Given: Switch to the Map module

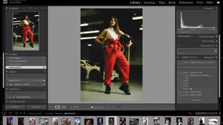Looking at the screenshot, I should point(162,2).
